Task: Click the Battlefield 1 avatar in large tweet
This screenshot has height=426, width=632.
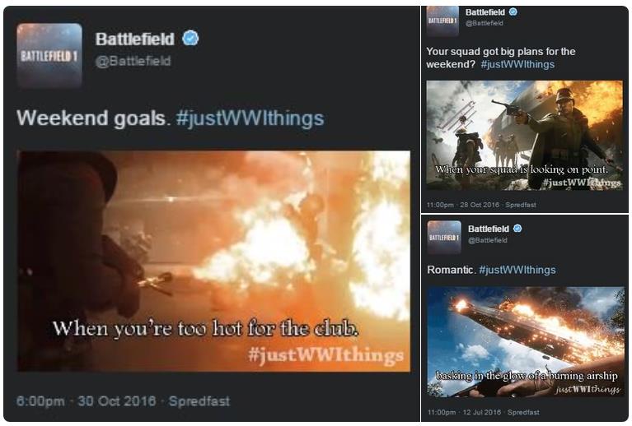Action: 49,55
